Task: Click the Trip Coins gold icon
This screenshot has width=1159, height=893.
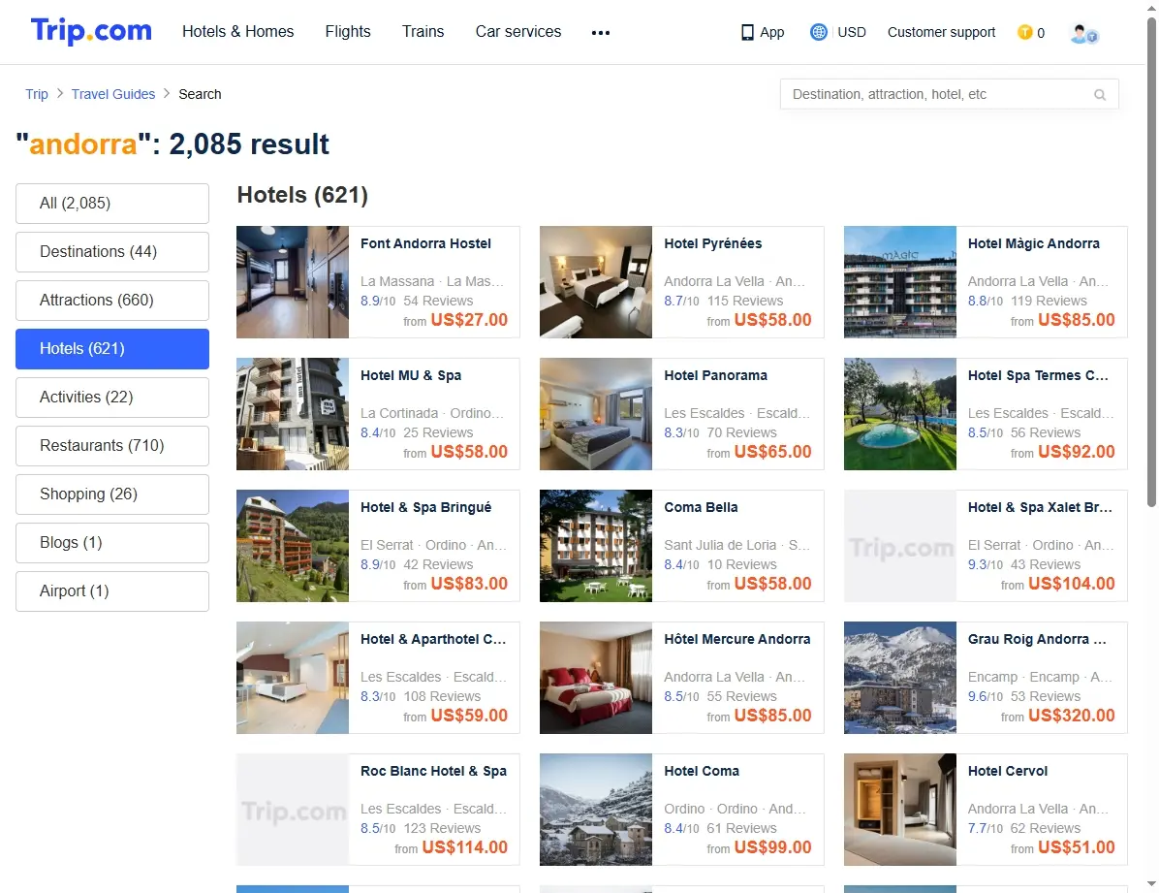Action: coord(1024,32)
